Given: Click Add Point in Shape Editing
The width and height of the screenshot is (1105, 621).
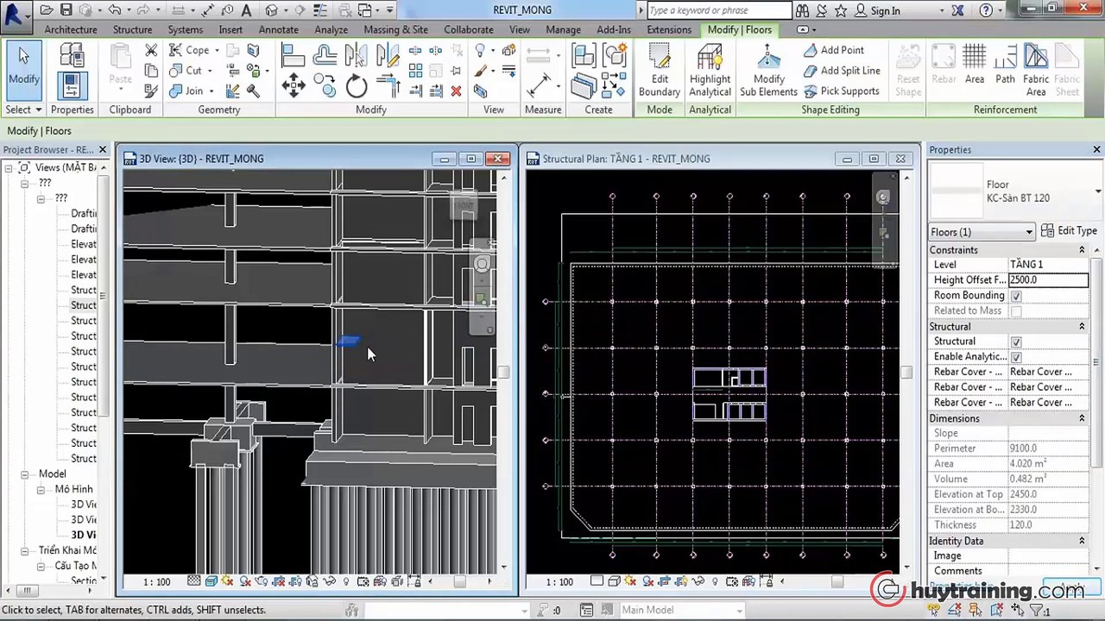Looking at the screenshot, I should (x=833, y=50).
